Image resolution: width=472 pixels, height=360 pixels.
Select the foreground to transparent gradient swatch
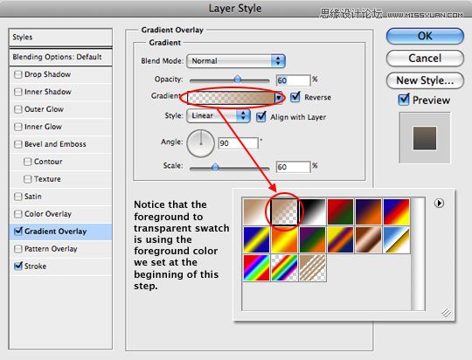click(x=284, y=211)
